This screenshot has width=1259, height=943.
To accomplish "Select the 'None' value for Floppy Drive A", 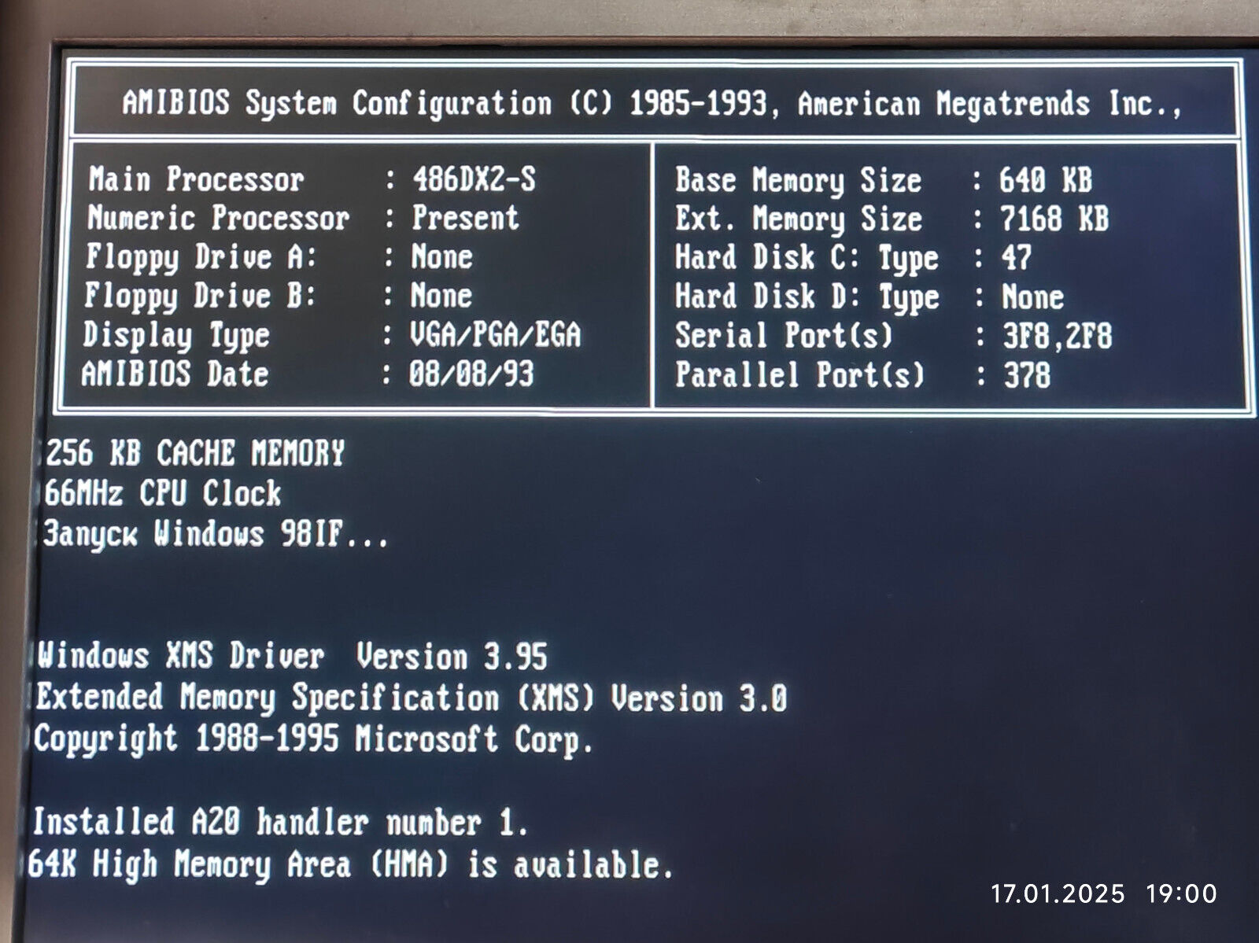I will (441, 256).
